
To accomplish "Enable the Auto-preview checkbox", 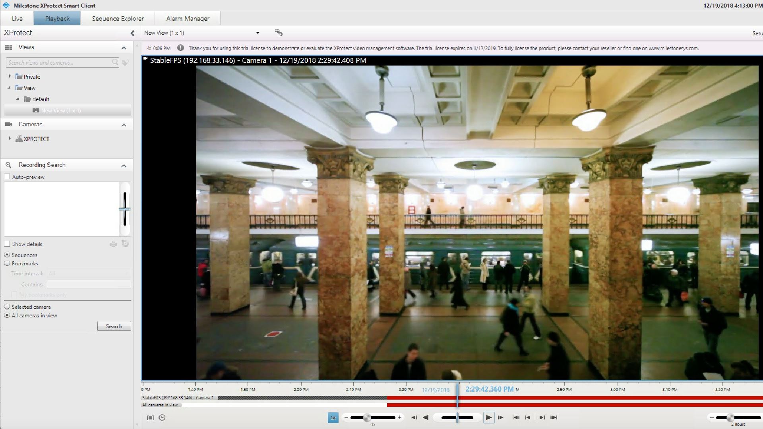I will (x=7, y=176).
